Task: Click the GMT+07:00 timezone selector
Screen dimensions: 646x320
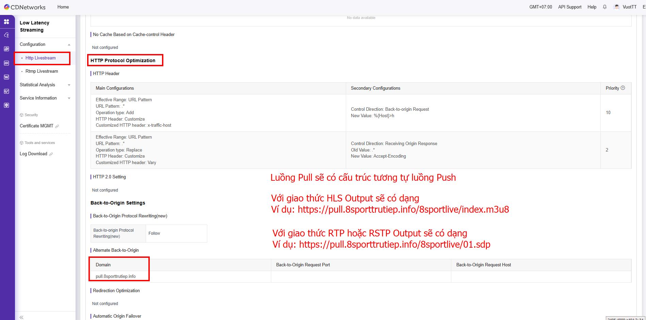Action: pyautogui.click(x=540, y=7)
